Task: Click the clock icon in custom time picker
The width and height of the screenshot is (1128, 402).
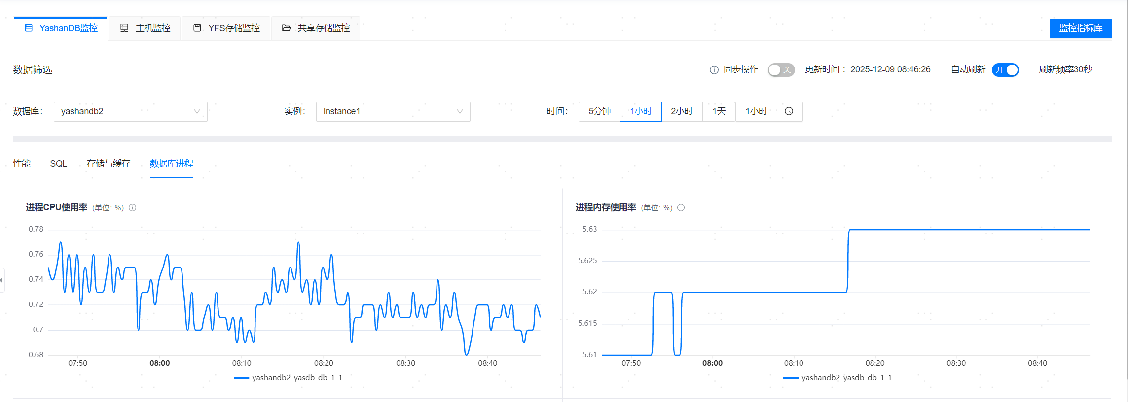Action: click(789, 111)
